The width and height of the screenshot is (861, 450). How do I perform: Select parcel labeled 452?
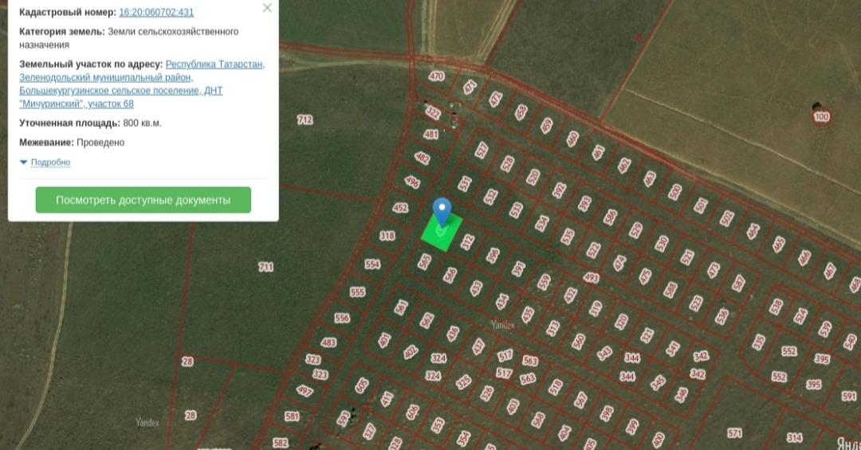(x=400, y=208)
